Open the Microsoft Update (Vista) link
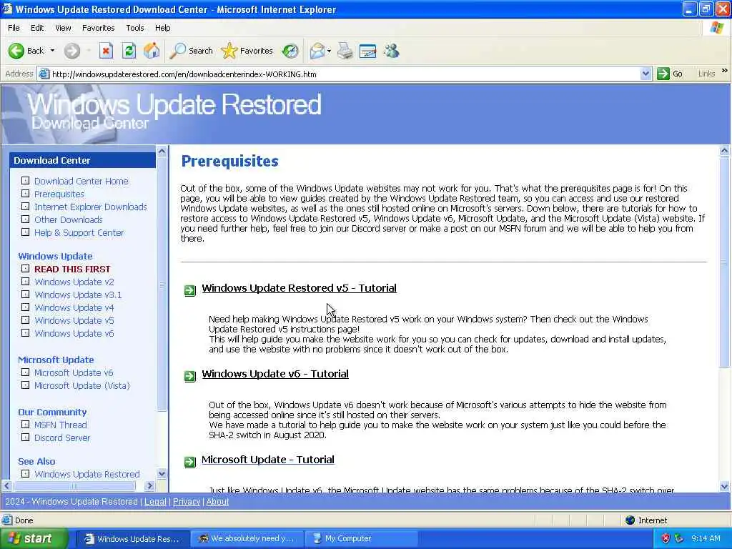The image size is (732, 549). click(82, 385)
